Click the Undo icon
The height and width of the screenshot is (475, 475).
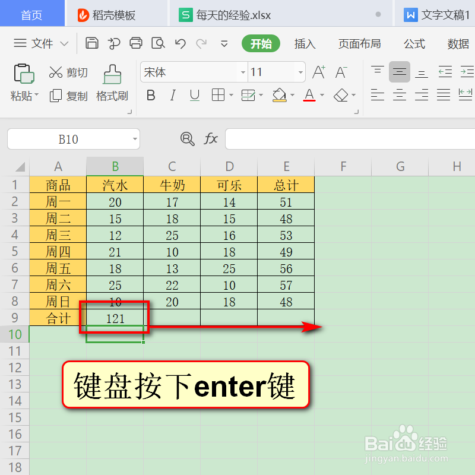182,43
